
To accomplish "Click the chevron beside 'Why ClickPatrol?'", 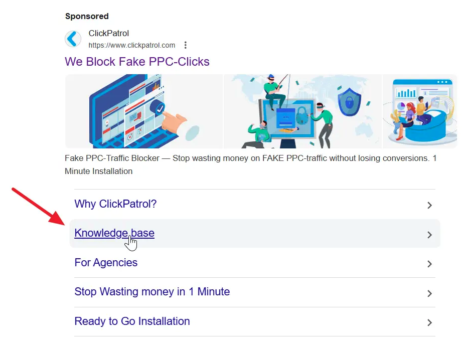I will [429, 206].
